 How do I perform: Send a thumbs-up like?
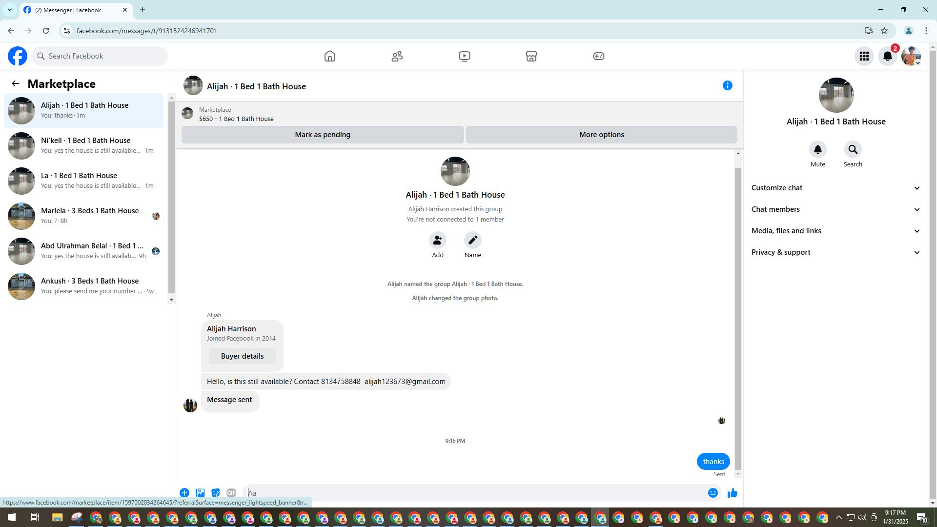pos(733,493)
